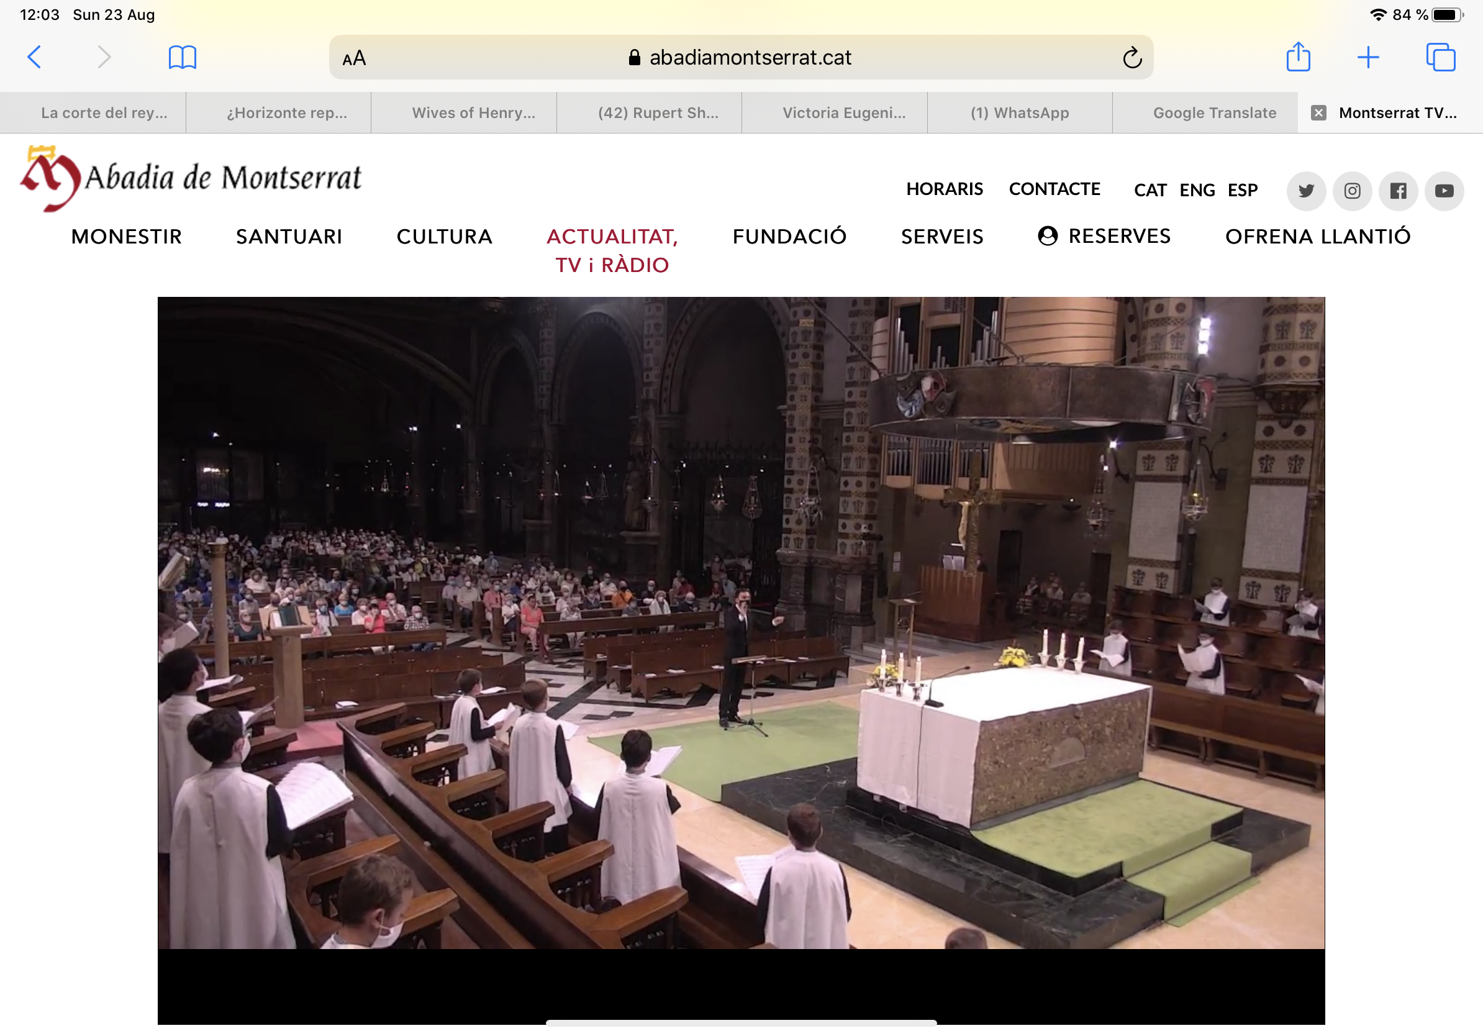Switch language to CAT
The width and height of the screenshot is (1483, 1036).
(x=1150, y=191)
